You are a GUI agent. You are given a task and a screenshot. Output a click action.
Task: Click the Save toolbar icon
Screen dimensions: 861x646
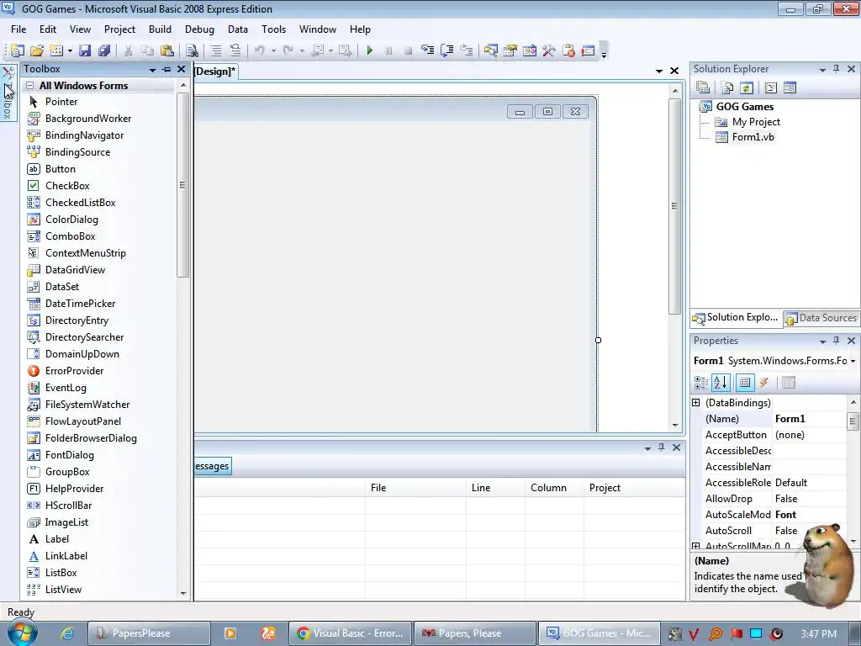[85, 50]
